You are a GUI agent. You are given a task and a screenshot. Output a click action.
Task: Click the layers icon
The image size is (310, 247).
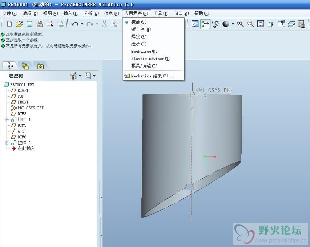coord(291,24)
